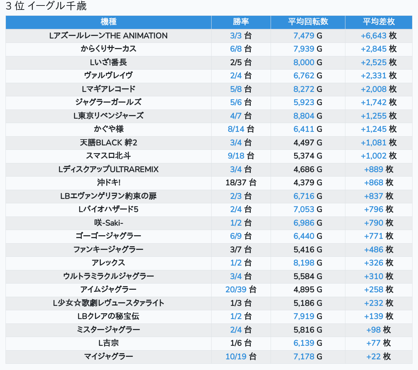Select 沖ドキ! machine name

point(109,183)
